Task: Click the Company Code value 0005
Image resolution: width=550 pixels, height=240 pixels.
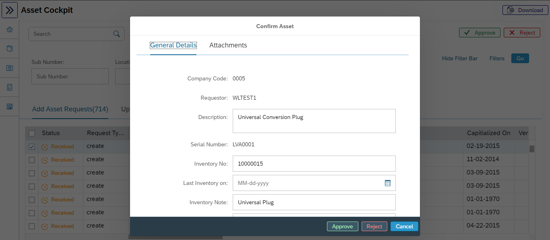Action: coord(239,78)
